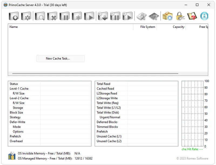Click the cache hit rate chart

click(193, 114)
